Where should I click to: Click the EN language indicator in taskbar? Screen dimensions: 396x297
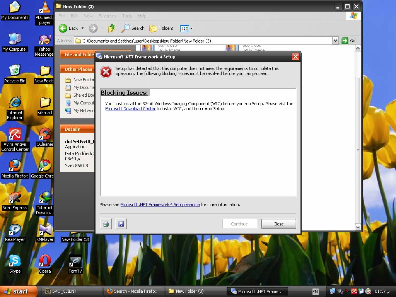click(315, 292)
